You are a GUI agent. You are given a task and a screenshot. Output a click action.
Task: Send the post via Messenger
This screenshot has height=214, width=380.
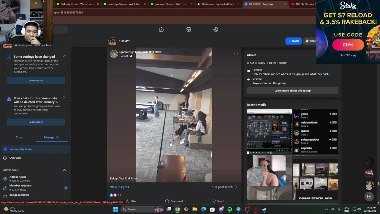coord(218,201)
